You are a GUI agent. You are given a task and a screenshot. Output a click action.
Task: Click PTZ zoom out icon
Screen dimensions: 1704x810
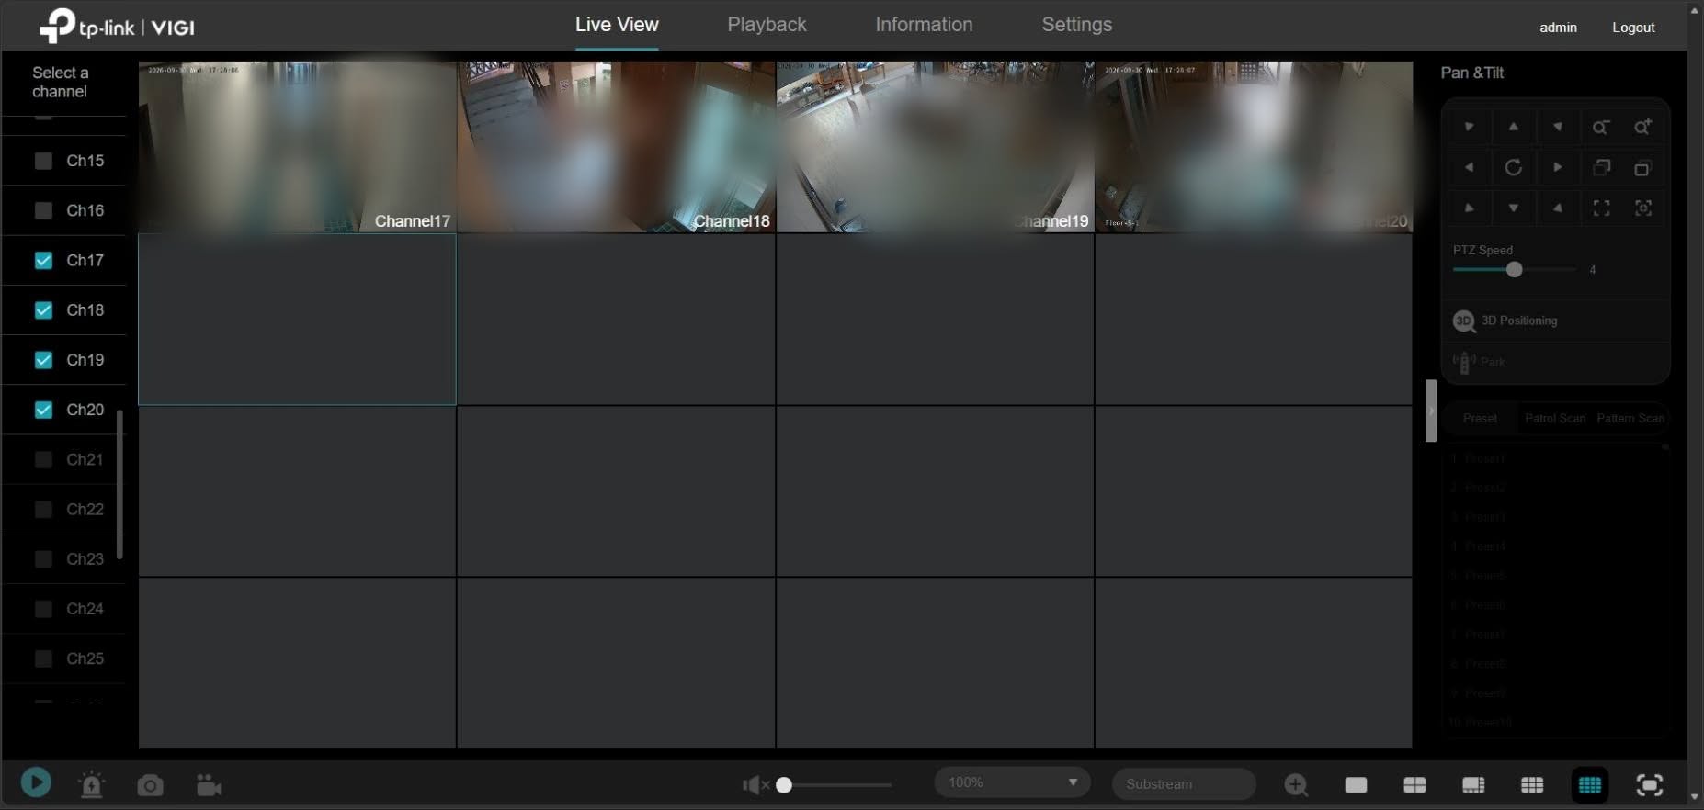coord(1600,128)
